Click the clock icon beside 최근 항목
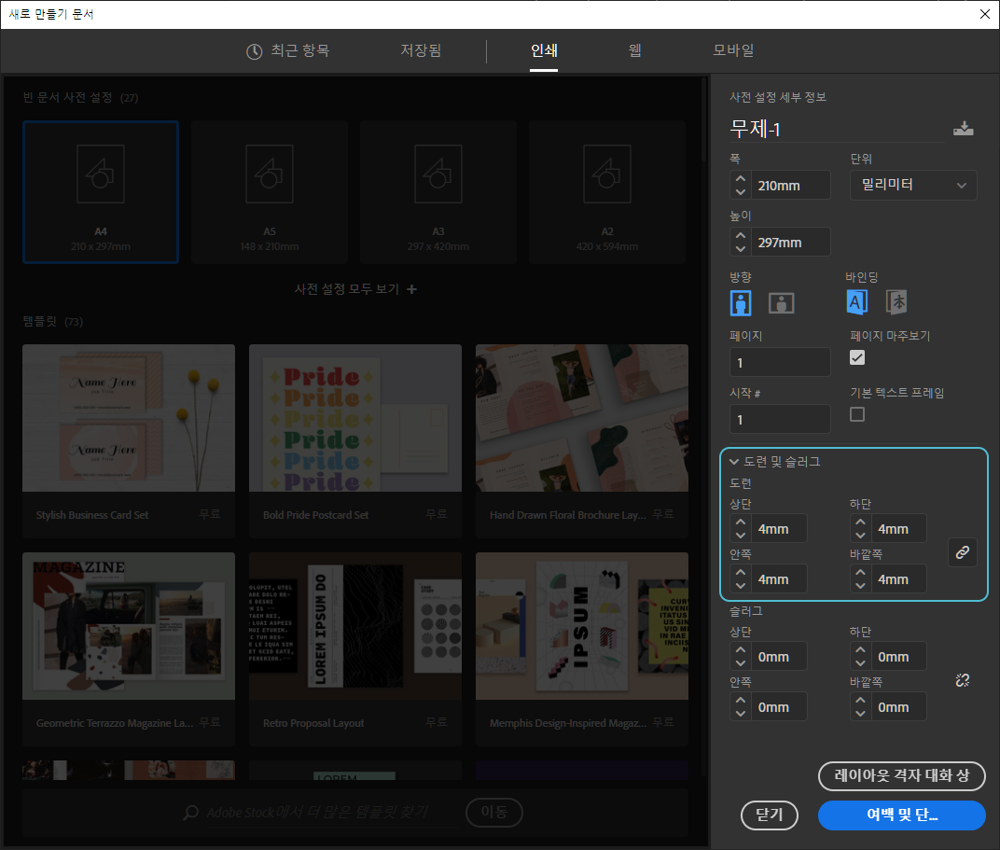The height and width of the screenshot is (850, 1000). pyautogui.click(x=254, y=51)
